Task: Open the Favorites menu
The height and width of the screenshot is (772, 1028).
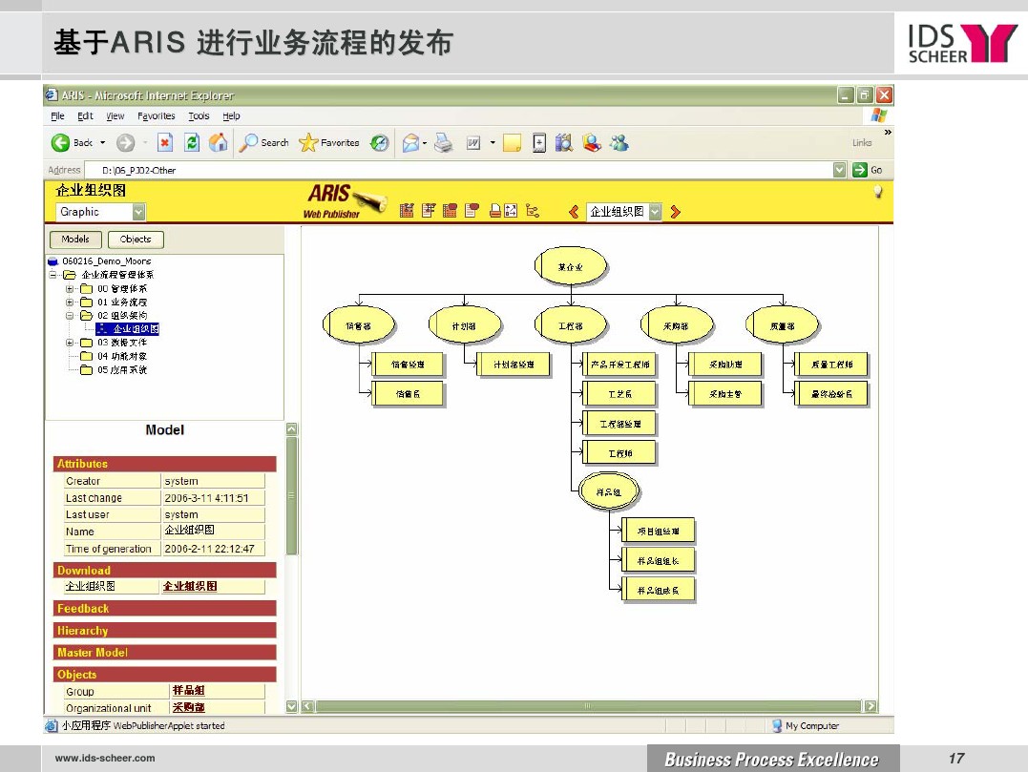Action: click(156, 116)
